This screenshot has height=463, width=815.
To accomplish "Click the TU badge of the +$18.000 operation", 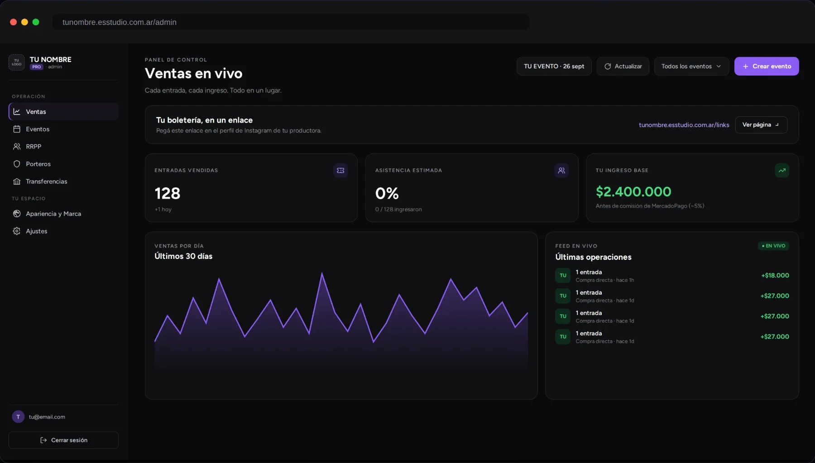I will [x=563, y=275].
